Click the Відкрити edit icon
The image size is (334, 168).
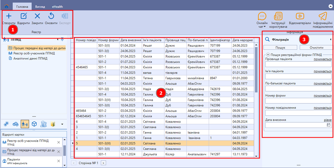(x=24, y=16)
